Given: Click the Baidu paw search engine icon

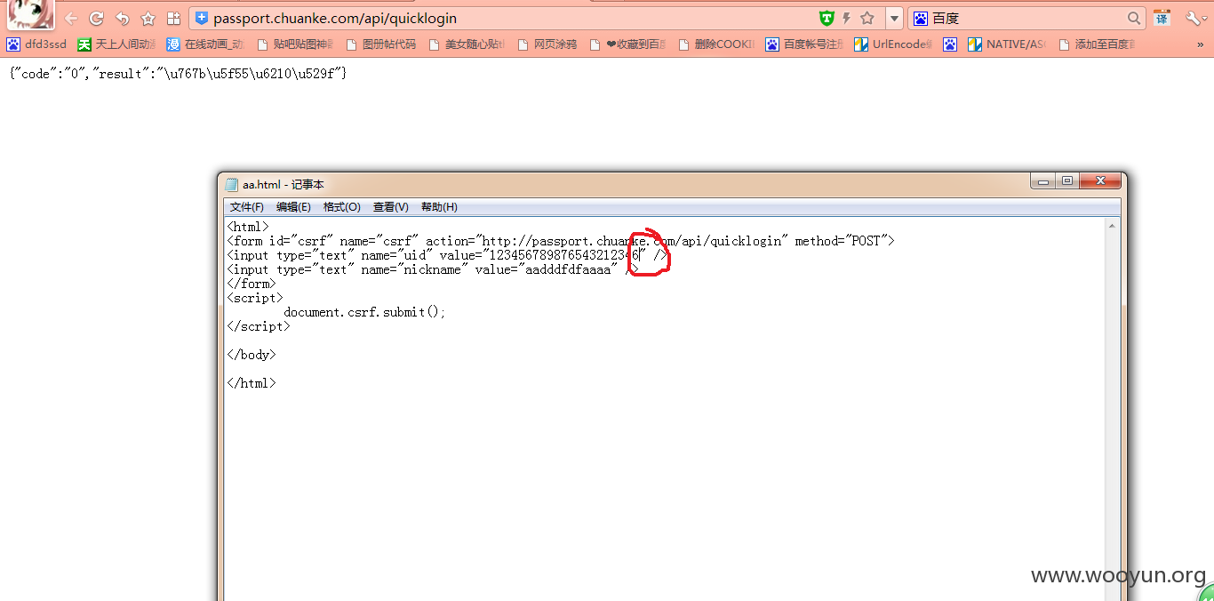Looking at the screenshot, I should pyautogui.click(x=921, y=18).
